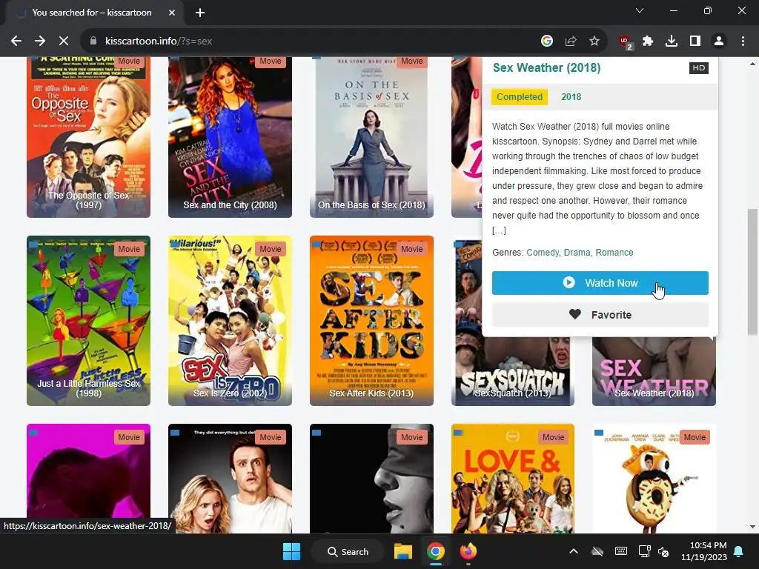The width and height of the screenshot is (759, 569).
Task: Open the Windows Start menu
Action: [291, 551]
